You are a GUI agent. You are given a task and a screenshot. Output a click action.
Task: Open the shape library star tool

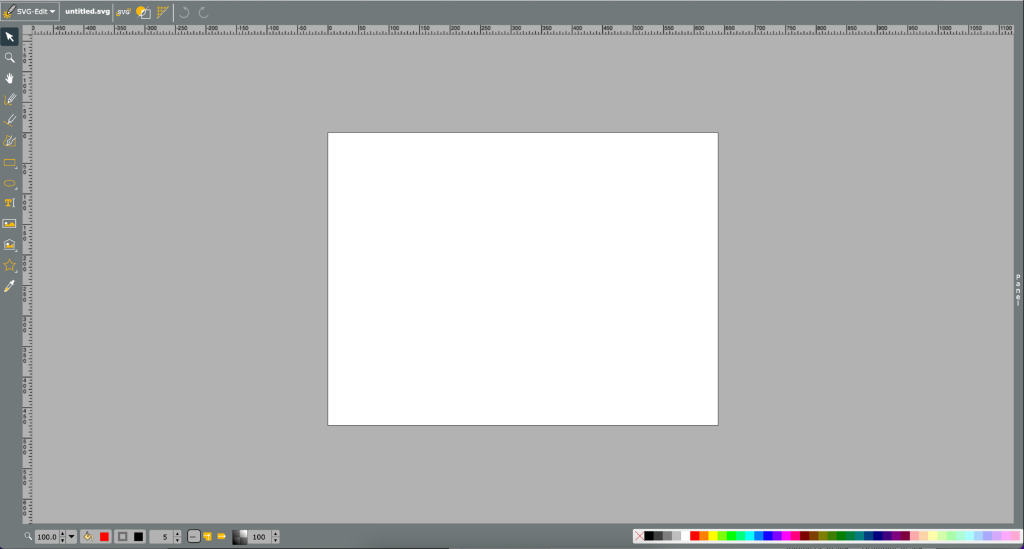[10, 265]
